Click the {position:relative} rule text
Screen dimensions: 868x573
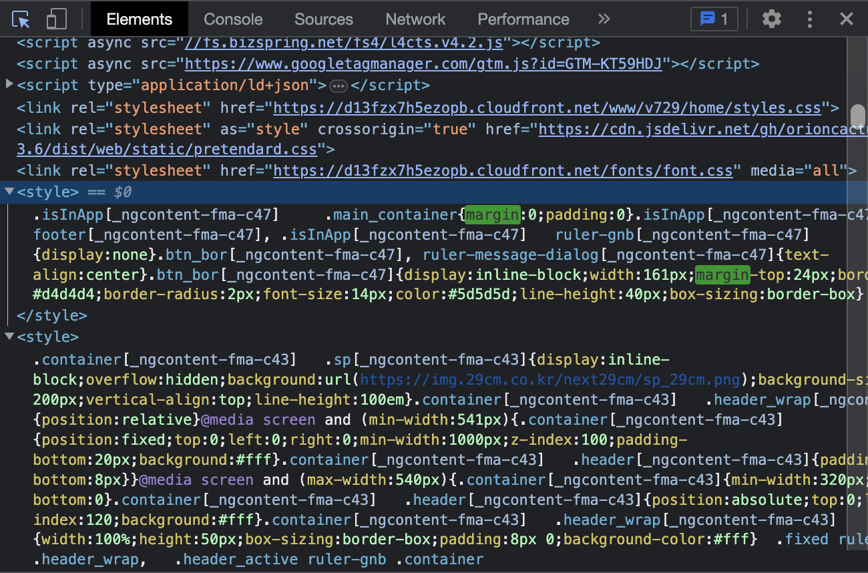pos(117,420)
